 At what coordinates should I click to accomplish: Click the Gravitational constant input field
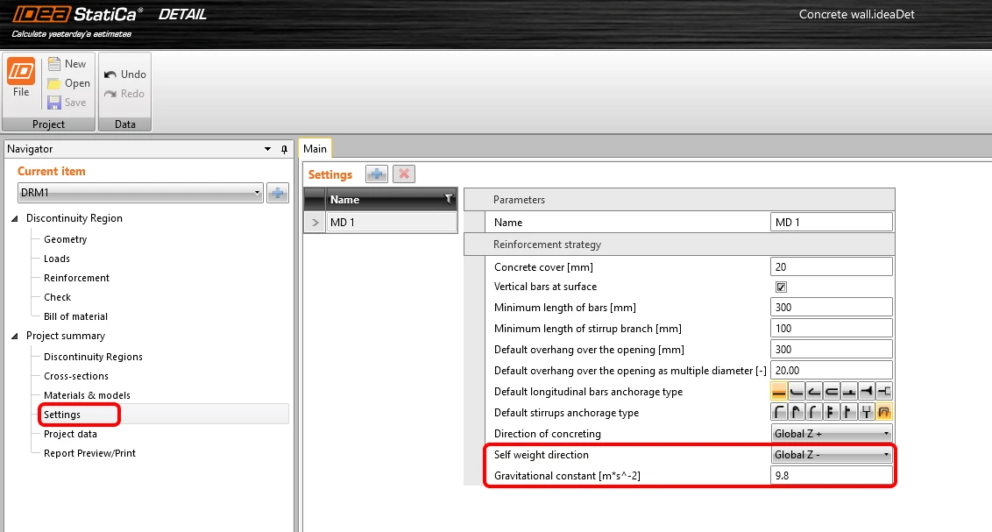[832, 476]
